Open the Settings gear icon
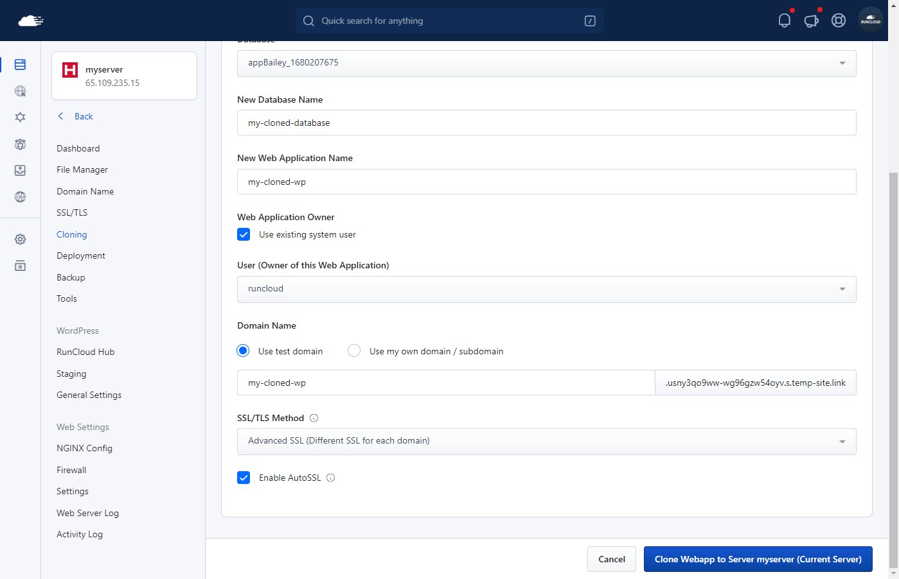Viewport: 899px width, 579px height. pyautogui.click(x=20, y=239)
